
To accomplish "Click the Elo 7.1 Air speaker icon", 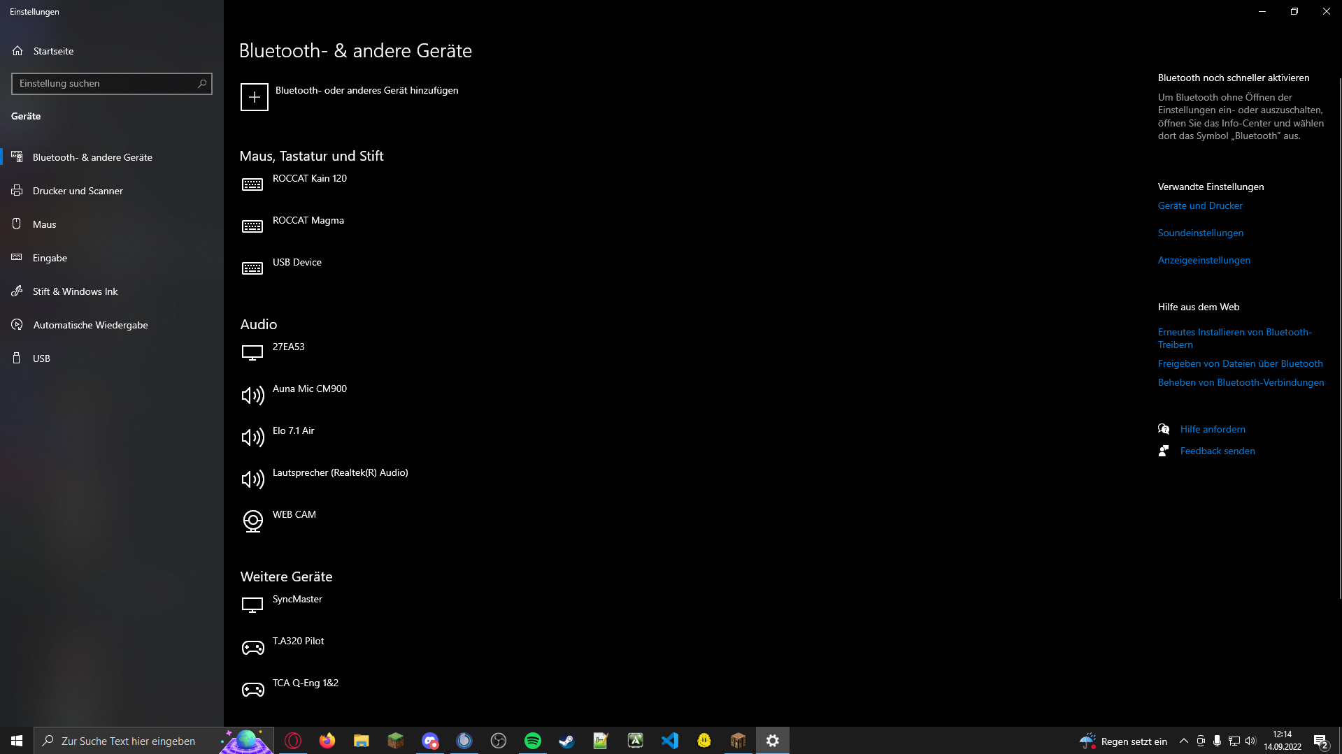I will 252,437.
